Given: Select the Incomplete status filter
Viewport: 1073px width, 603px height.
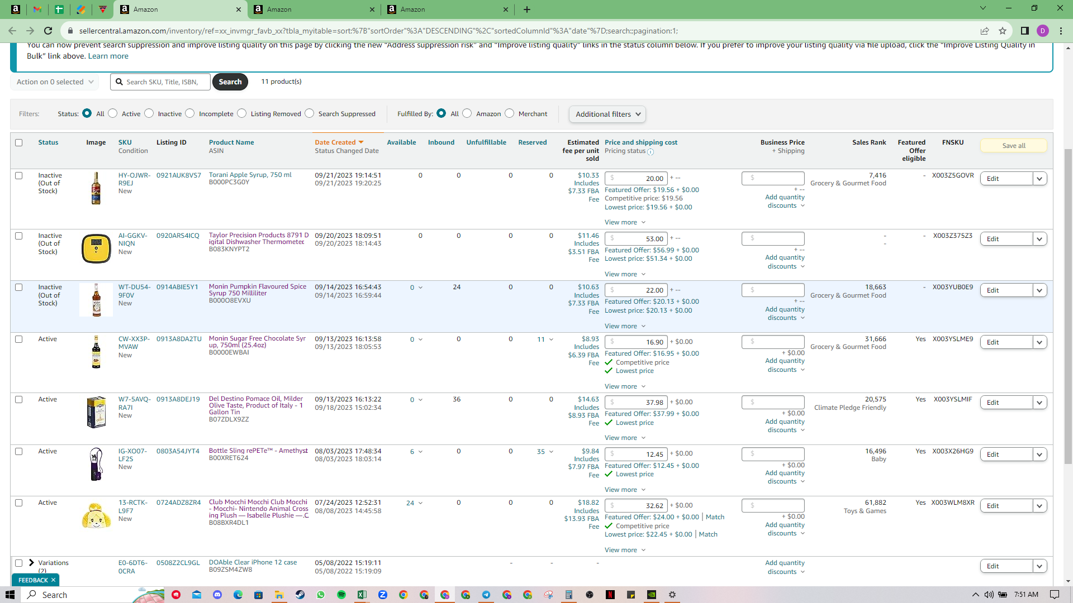Looking at the screenshot, I should pyautogui.click(x=190, y=113).
